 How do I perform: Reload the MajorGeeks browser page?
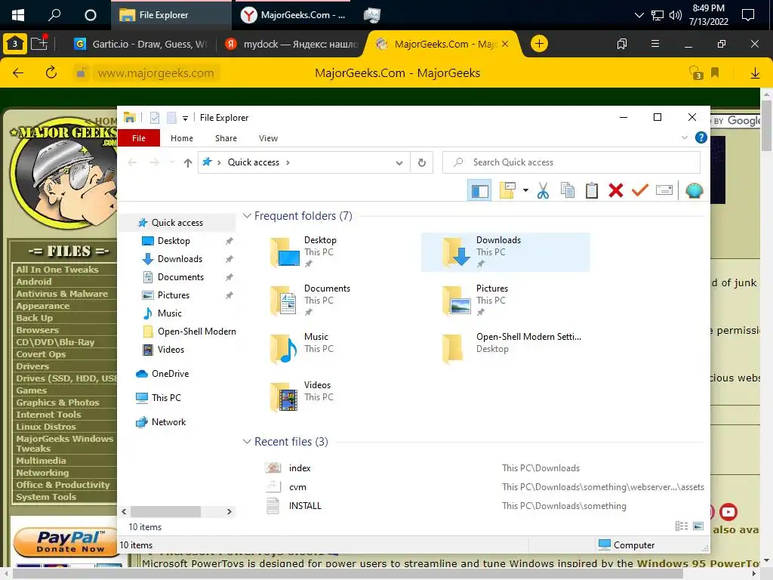[51, 73]
